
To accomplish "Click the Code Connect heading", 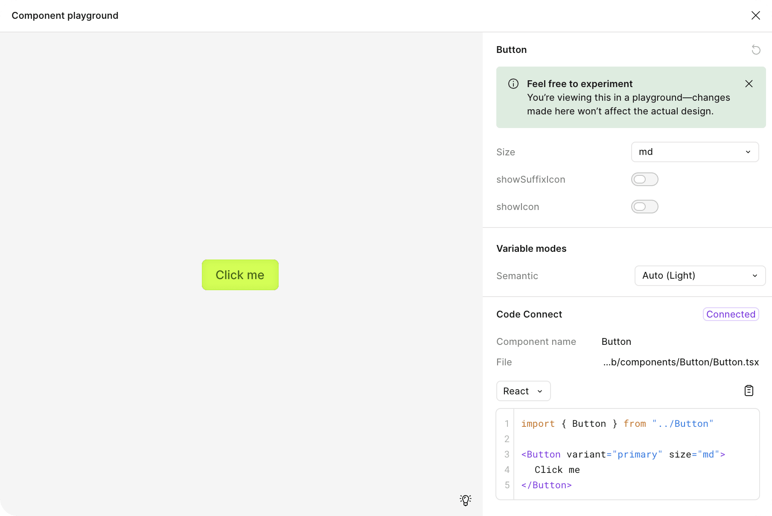I will coord(529,314).
